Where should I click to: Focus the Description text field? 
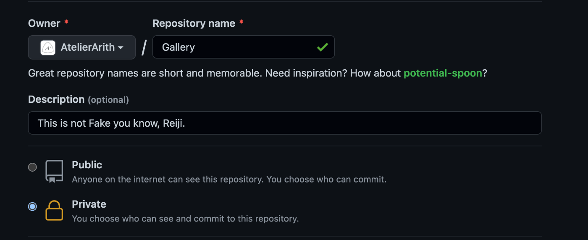tap(285, 123)
